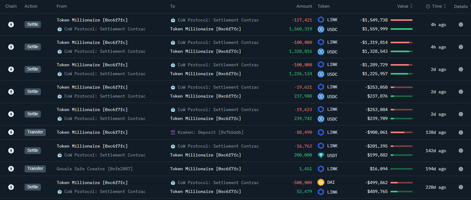Click the 138d ago timestamp
This screenshot has height=200, width=471.
tap(436, 132)
